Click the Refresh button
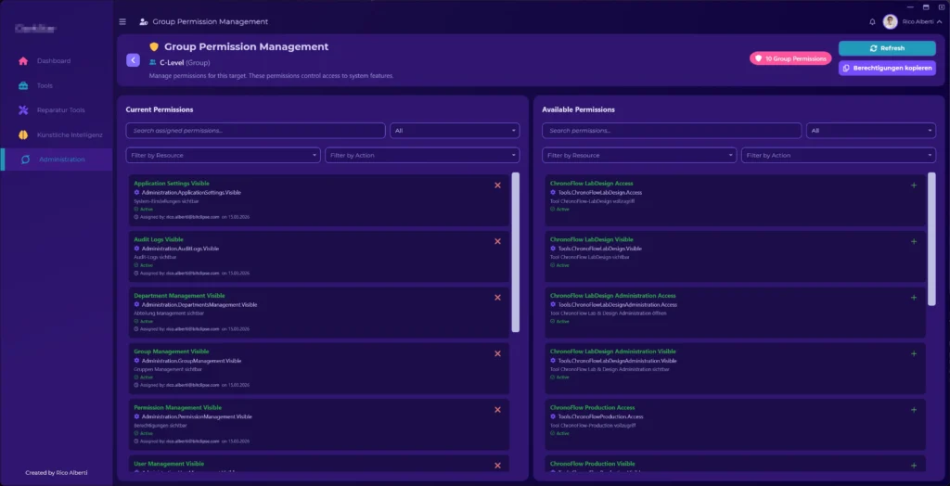 coord(887,48)
